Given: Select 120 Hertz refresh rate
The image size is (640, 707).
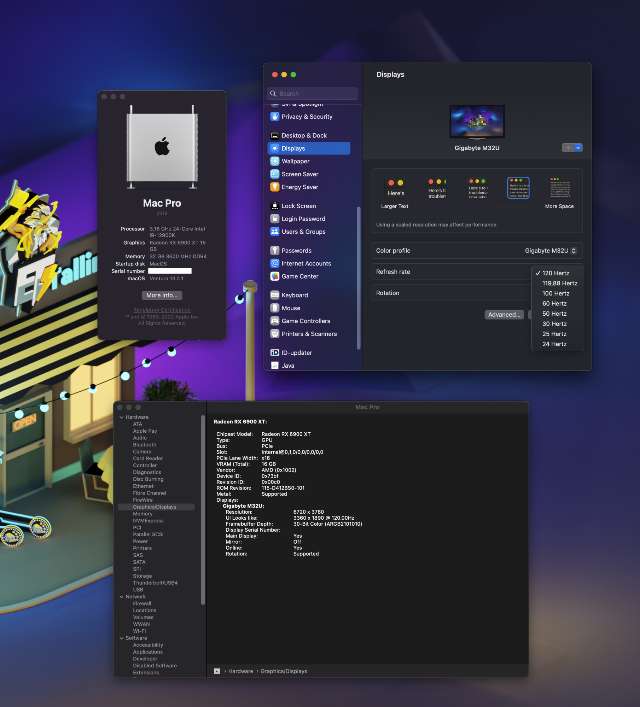Looking at the screenshot, I should [558, 273].
